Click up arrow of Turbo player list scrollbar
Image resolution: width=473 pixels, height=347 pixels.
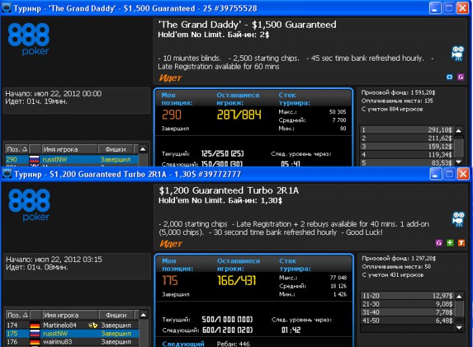coord(143,315)
